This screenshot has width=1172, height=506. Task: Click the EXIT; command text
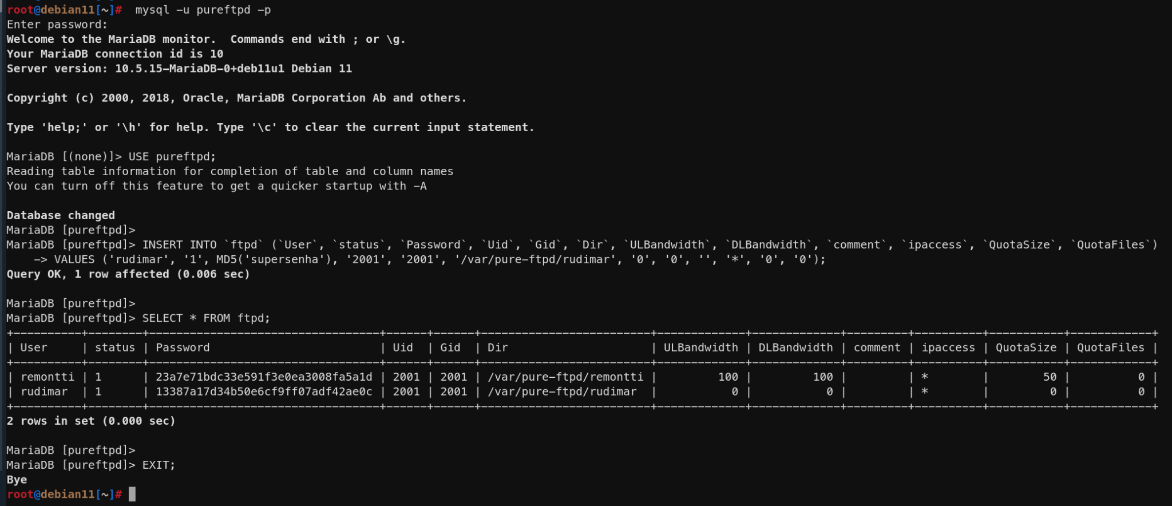[x=159, y=465]
